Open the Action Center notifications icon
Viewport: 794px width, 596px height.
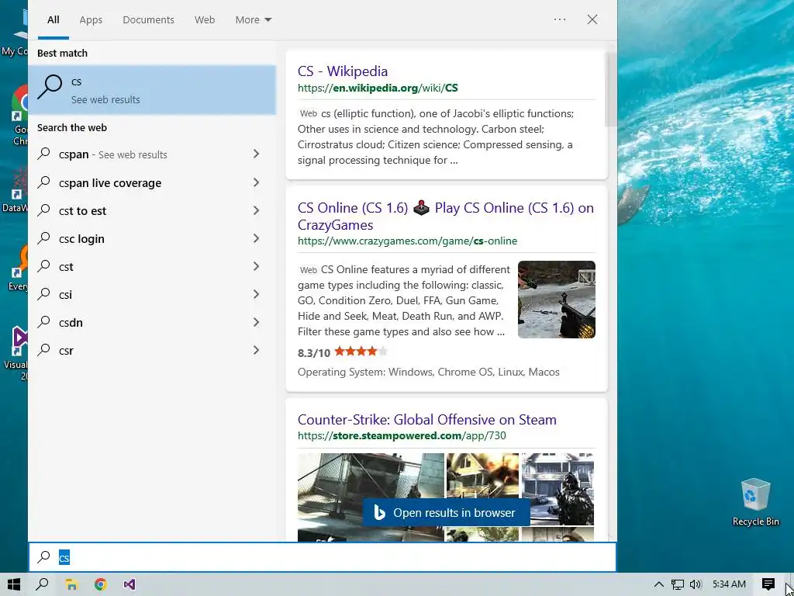(768, 584)
